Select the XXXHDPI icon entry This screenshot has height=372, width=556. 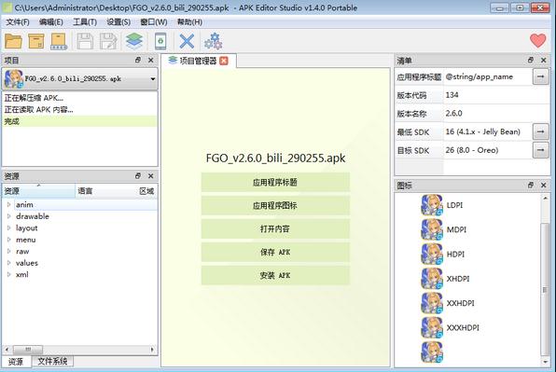[450, 327]
